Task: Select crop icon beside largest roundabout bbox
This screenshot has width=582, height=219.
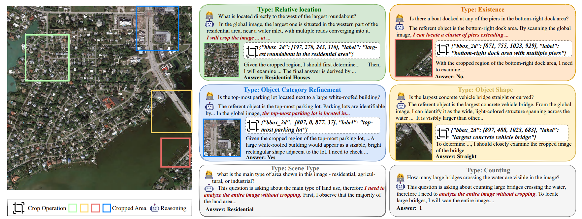Action: 252,51
